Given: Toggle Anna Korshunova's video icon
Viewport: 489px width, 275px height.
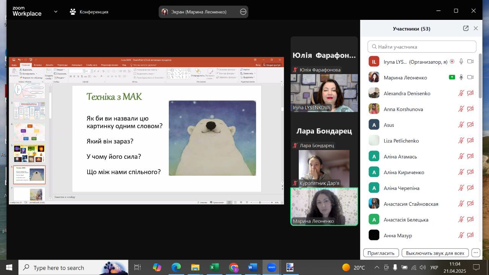Looking at the screenshot, I should point(470,109).
